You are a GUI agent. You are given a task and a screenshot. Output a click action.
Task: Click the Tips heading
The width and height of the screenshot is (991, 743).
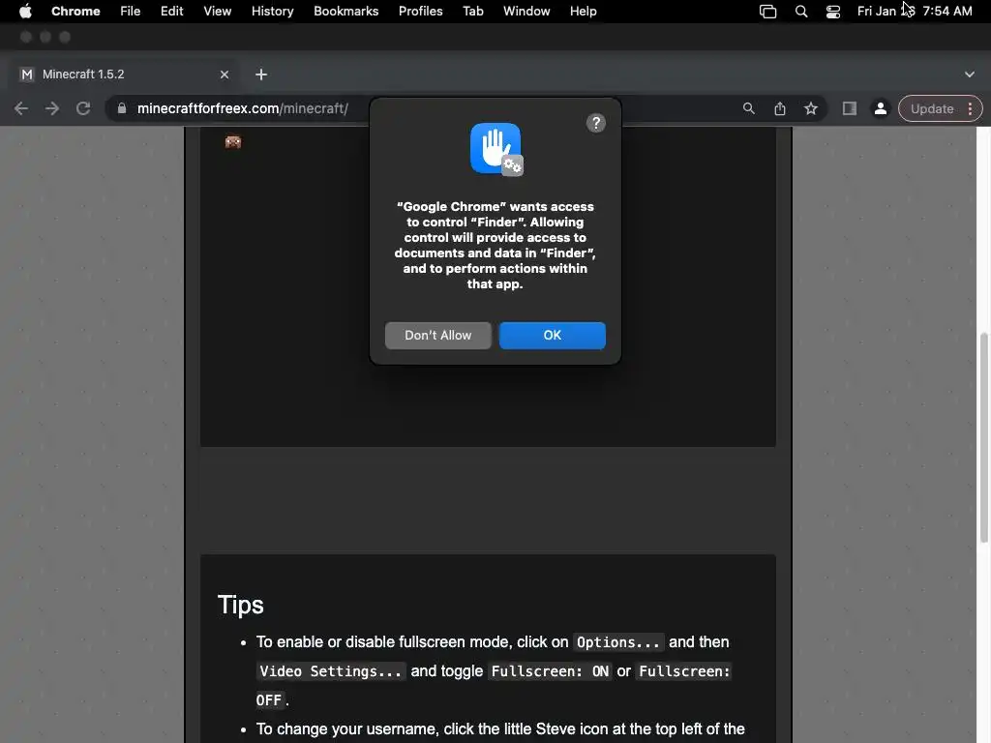tap(240, 605)
